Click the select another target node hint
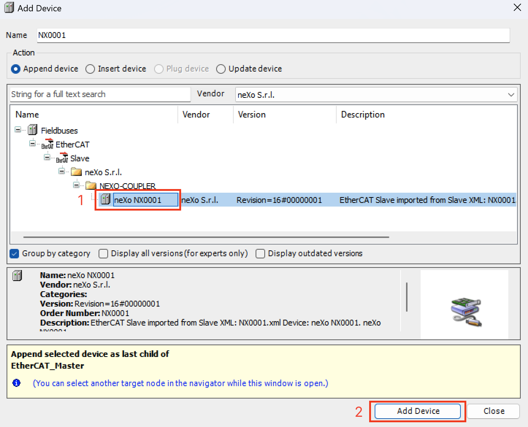The height and width of the screenshot is (427, 528). click(180, 383)
